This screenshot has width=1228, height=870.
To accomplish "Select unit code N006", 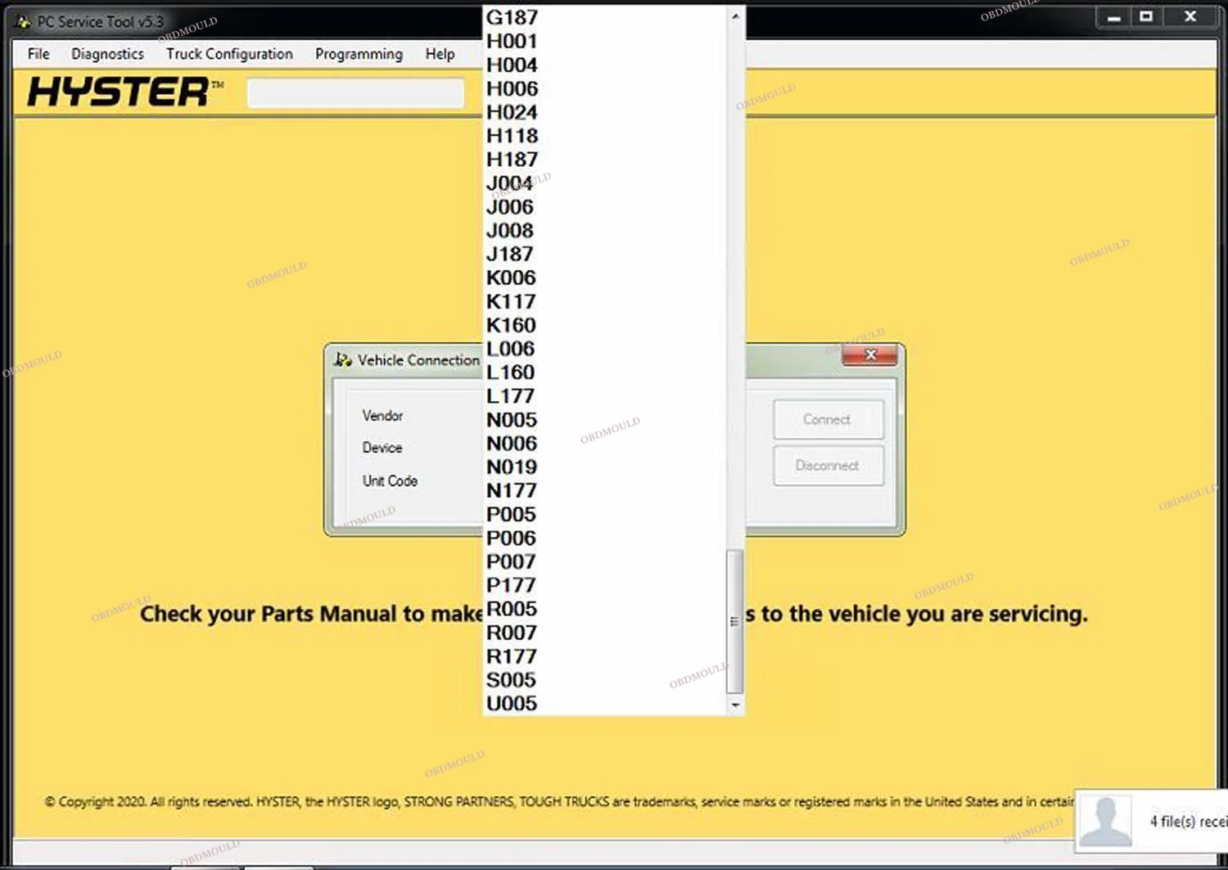I will click(x=604, y=444).
